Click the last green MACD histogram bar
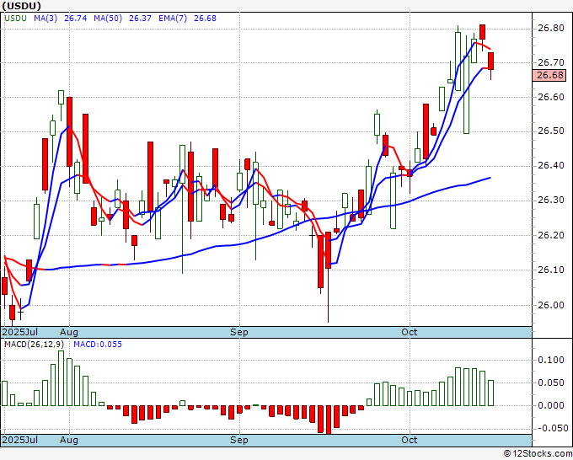573x460 pixels. click(490, 393)
